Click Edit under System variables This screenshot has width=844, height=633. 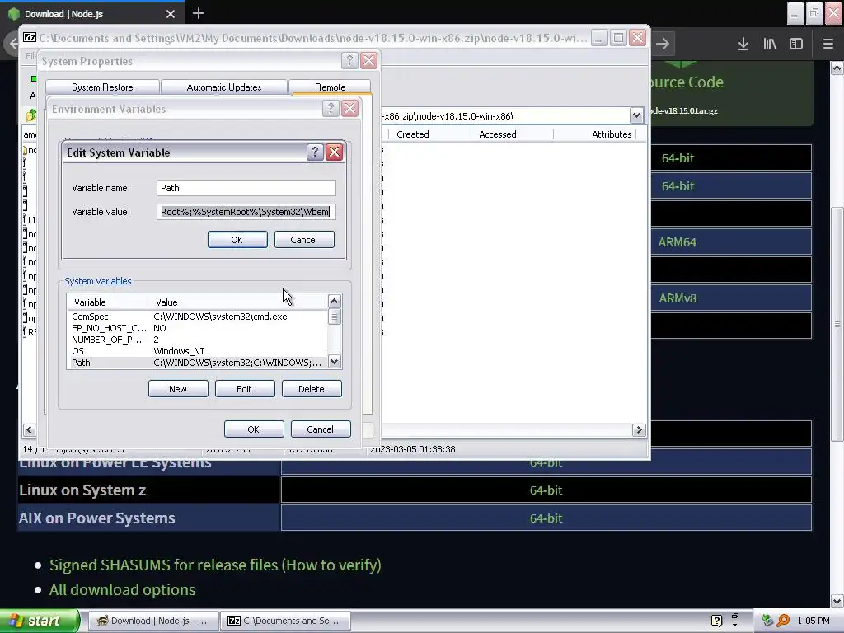(x=245, y=389)
